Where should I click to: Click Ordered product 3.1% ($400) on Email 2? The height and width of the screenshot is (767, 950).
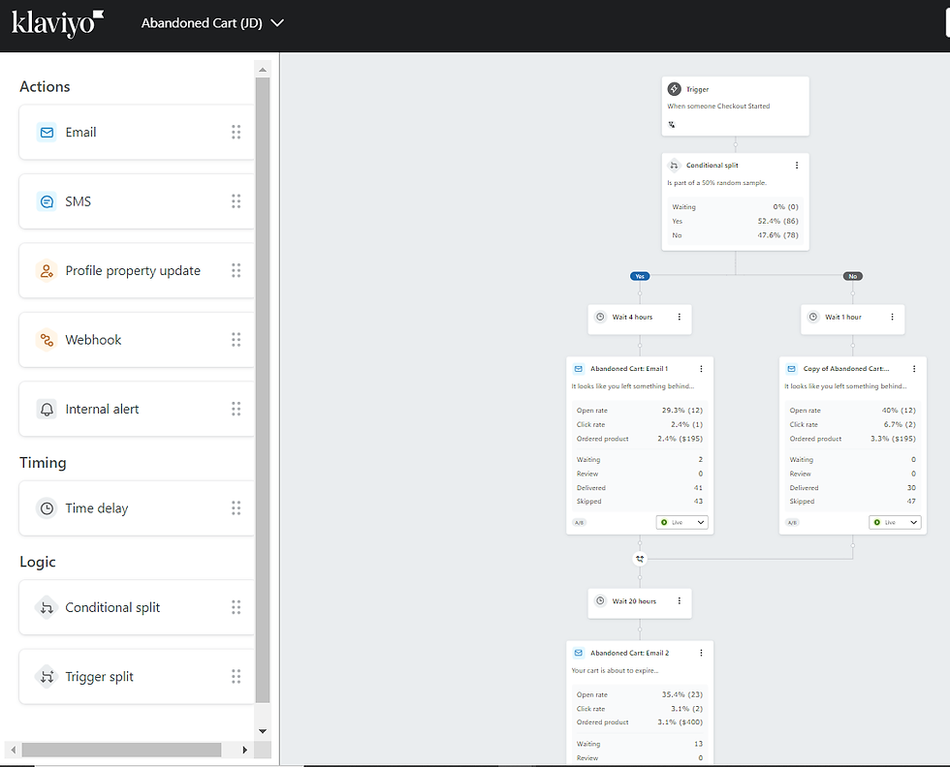coord(640,722)
